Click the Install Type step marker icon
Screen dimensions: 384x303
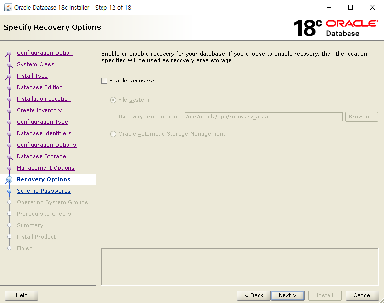(x=9, y=76)
